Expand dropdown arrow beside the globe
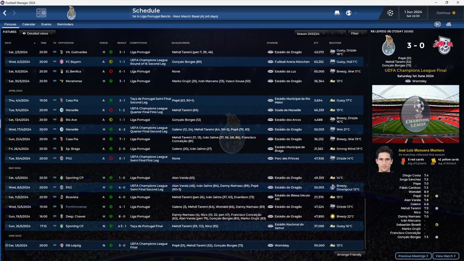The height and width of the screenshot is (261, 464). coord(356,13)
